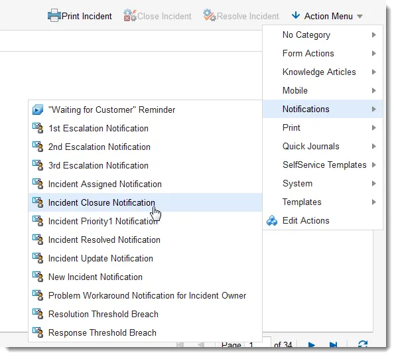Expand the Quick Journals submenu
This screenshot has height=357, width=396.
pos(323,146)
